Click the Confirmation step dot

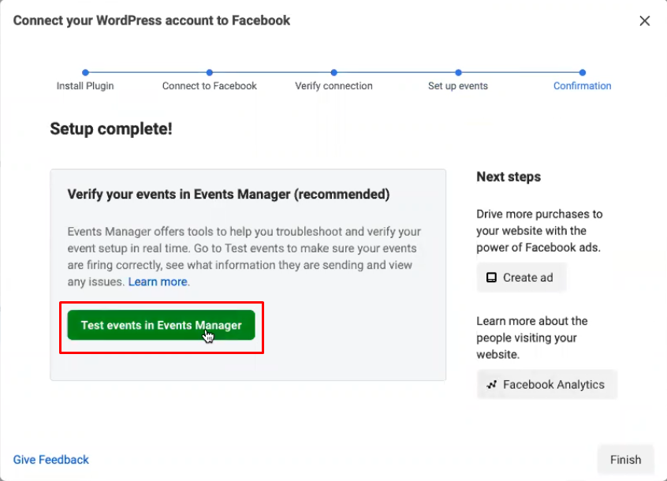coord(583,73)
